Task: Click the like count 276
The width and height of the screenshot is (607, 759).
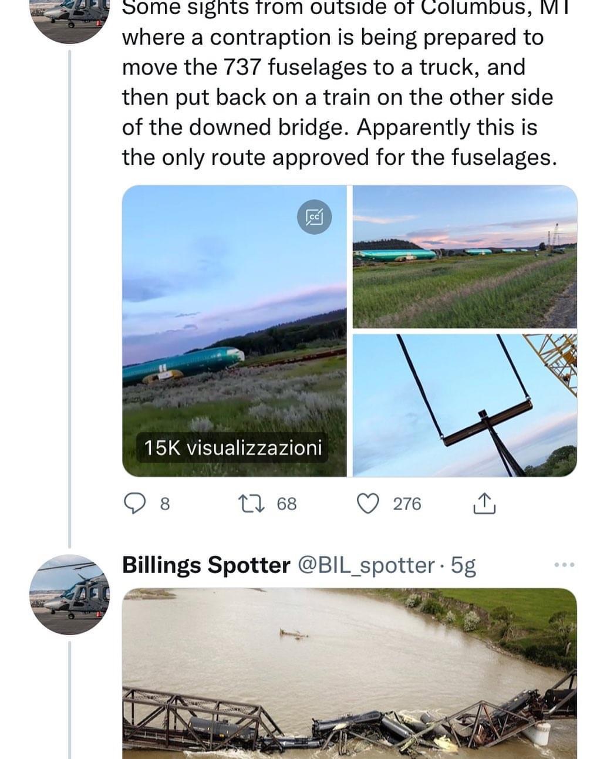Action: pos(407,504)
